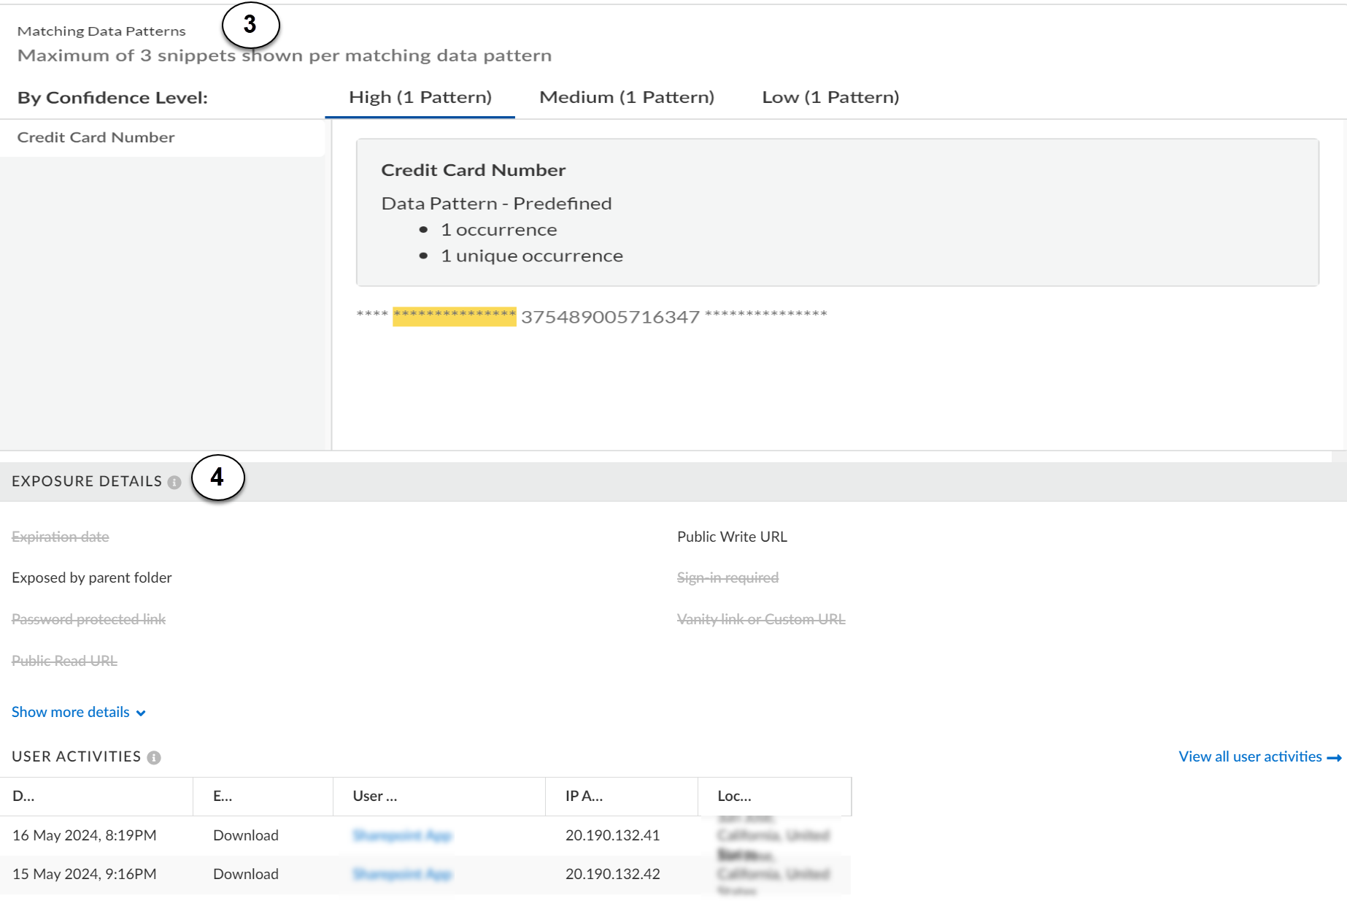
Task: Click callout marker number 3
Action: point(250,25)
